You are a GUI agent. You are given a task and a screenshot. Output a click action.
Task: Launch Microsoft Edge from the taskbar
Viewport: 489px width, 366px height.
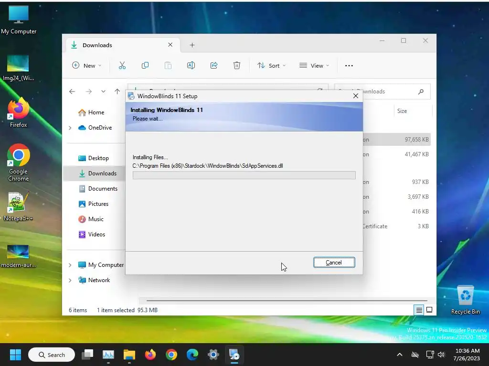pos(192,355)
